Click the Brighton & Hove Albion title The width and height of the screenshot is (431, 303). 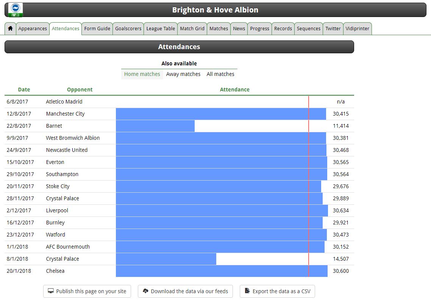[215, 10]
